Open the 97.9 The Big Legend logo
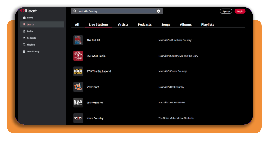 point(78,71)
